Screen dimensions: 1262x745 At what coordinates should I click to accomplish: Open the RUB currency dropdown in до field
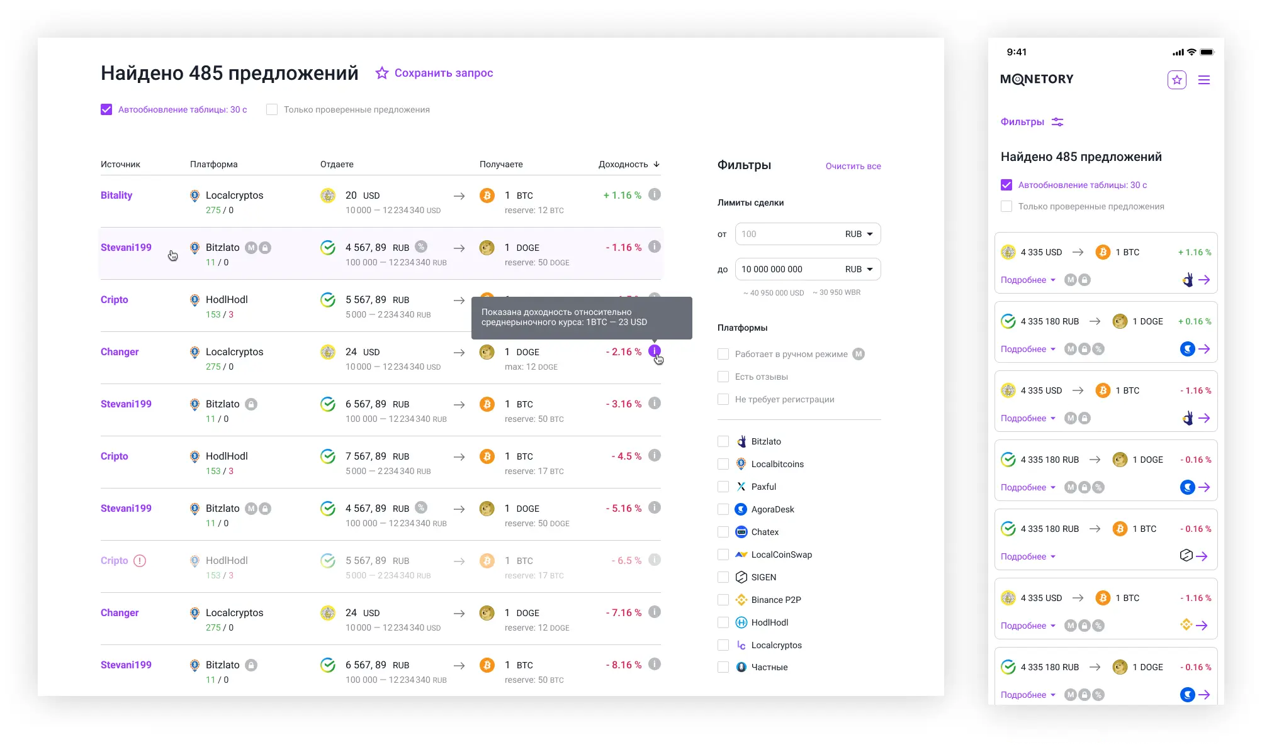coord(859,269)
